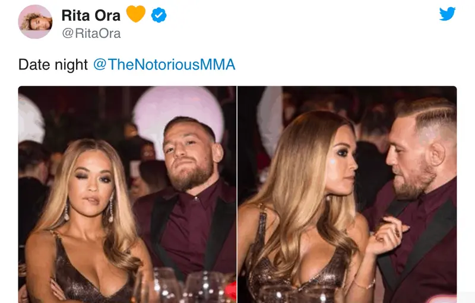475x303 pixels.
Task: Click the yellow heart emoji beside the name
Action: pyautogui.click(x=135, y=14)
